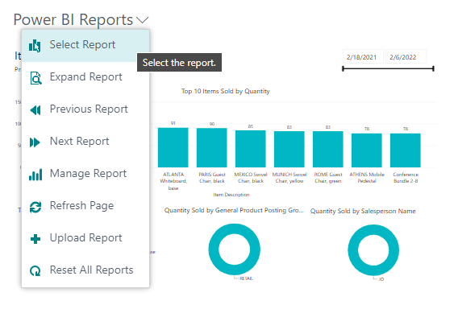Image resolution: width=458 pixels, height=309 pixels.
Task: Click the Quantity Sold by General Product Posting title
Action: click(x=234, y=211)
